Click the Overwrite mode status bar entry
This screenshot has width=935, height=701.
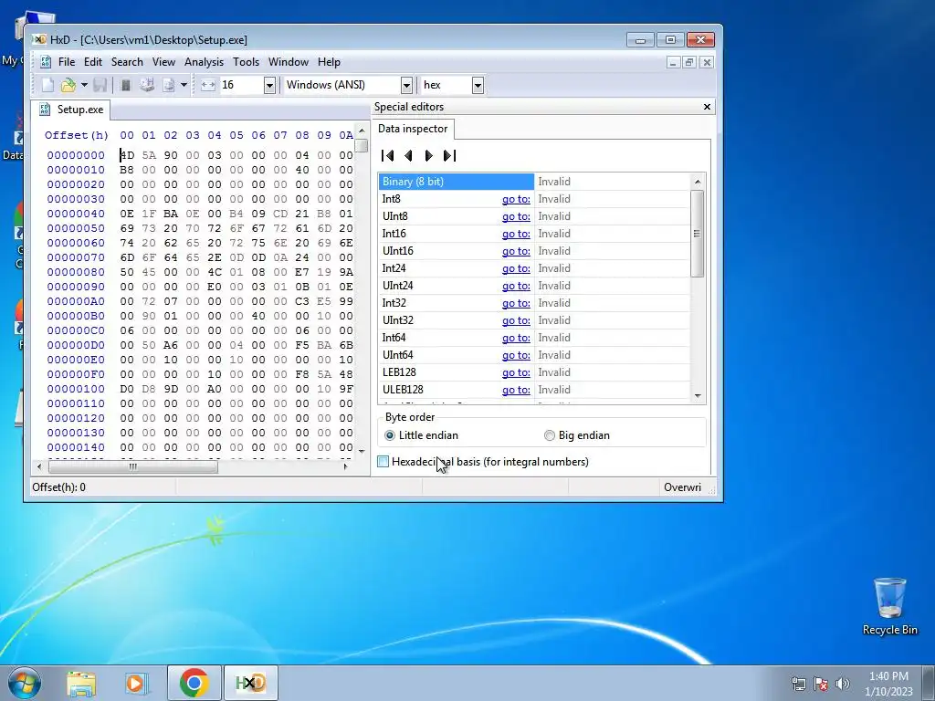coord(682,487)
